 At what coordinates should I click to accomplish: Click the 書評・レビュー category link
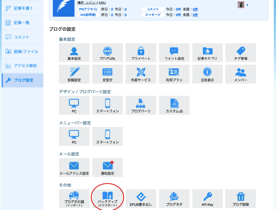[x=88, y=2]
